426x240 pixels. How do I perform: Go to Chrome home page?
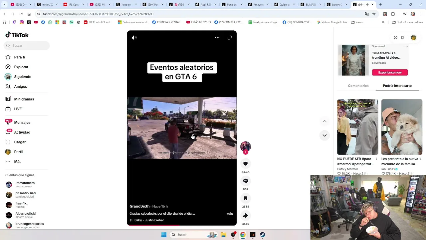29,14
